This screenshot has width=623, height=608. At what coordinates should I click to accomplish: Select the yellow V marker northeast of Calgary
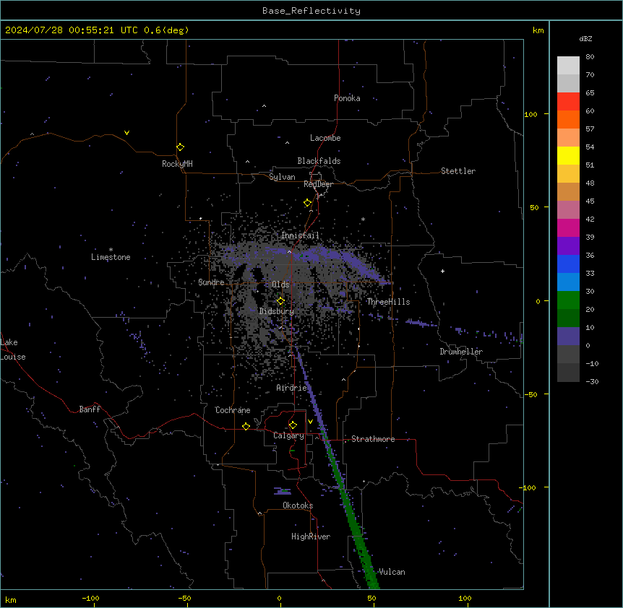(x=310, y=422)
